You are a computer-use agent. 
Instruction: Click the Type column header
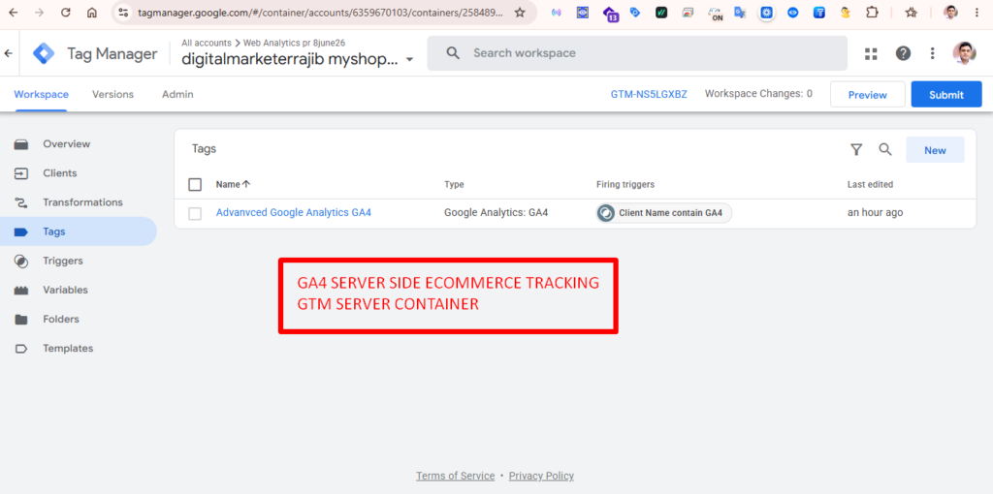coord(454,185)
